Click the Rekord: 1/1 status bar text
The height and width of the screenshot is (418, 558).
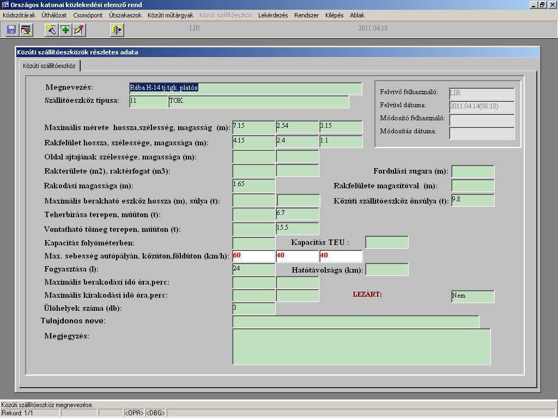pyautogui.click(x=17, y=413)
